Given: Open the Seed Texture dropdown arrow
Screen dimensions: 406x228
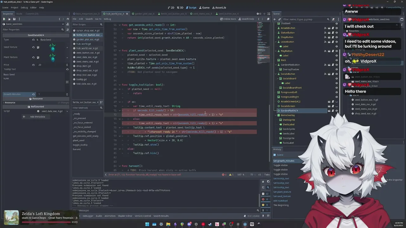Looking at the screenshot, I should click(x=67, y=47).
